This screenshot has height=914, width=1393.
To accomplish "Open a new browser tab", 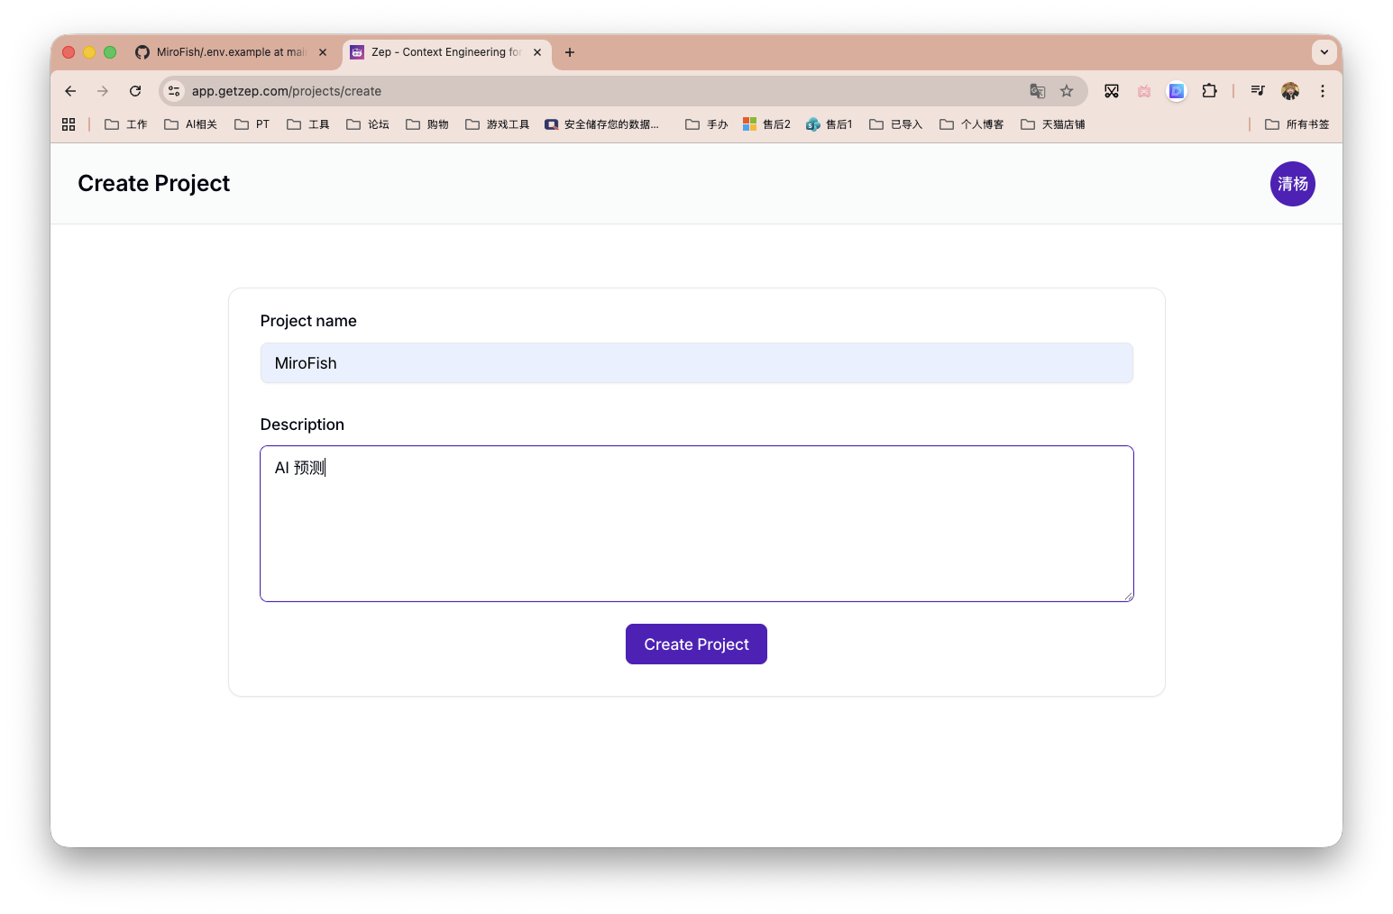I will click(570, 52).
